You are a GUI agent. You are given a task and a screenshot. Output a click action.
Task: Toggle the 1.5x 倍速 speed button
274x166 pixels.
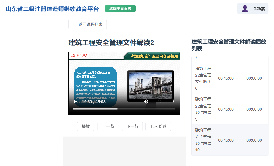[158, 126]
